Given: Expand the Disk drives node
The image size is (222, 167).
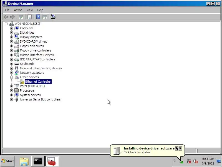Looking at the screenshot, I should (x=11, y=33).
